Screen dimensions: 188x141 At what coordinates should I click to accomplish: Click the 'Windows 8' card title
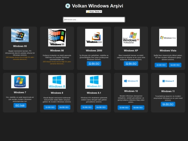[x=57, y=93]
